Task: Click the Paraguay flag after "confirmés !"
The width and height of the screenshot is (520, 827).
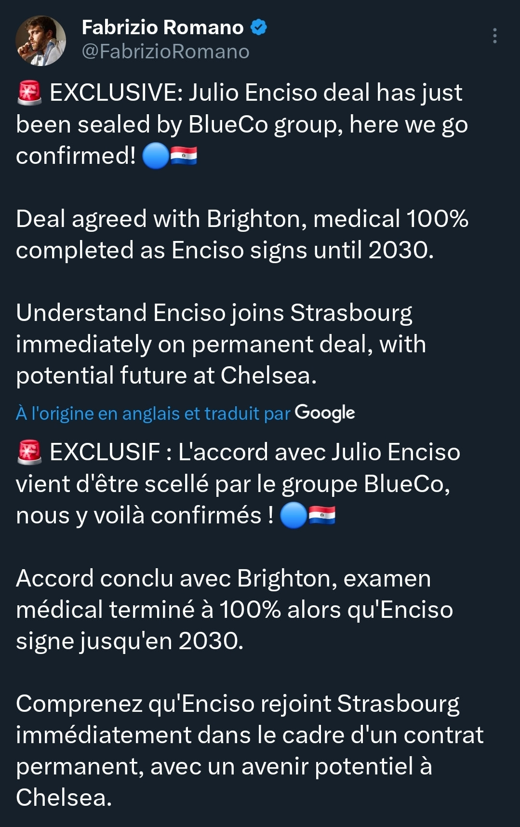Action: [321, 515]
